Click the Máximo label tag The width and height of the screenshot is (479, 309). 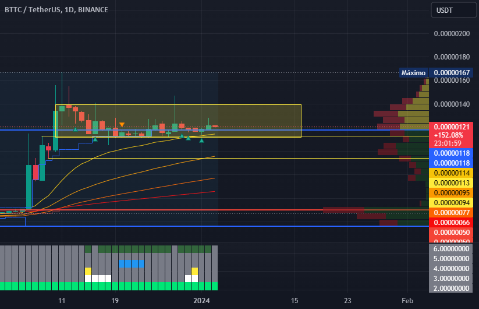tap(413, 73)
